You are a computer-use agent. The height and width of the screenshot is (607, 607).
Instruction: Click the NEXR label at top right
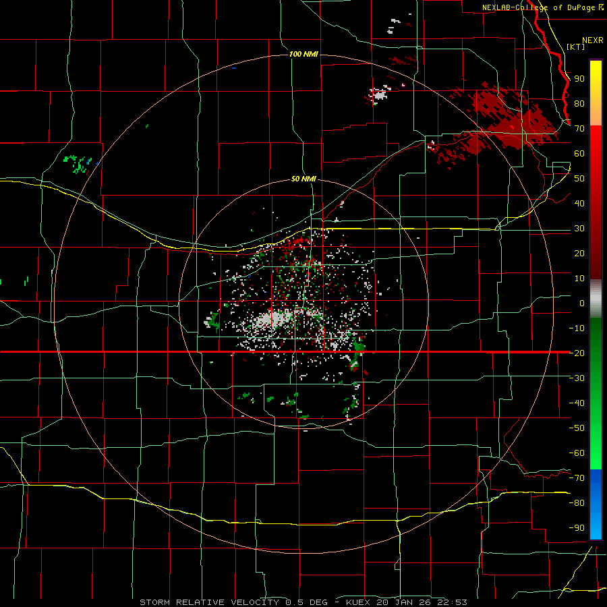coord(592,40)
